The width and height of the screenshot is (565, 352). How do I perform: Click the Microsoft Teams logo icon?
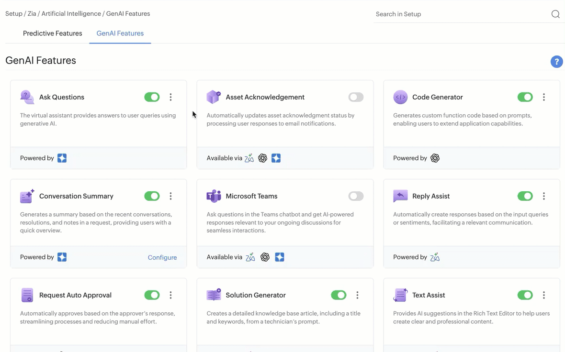[x=213, y=196]
